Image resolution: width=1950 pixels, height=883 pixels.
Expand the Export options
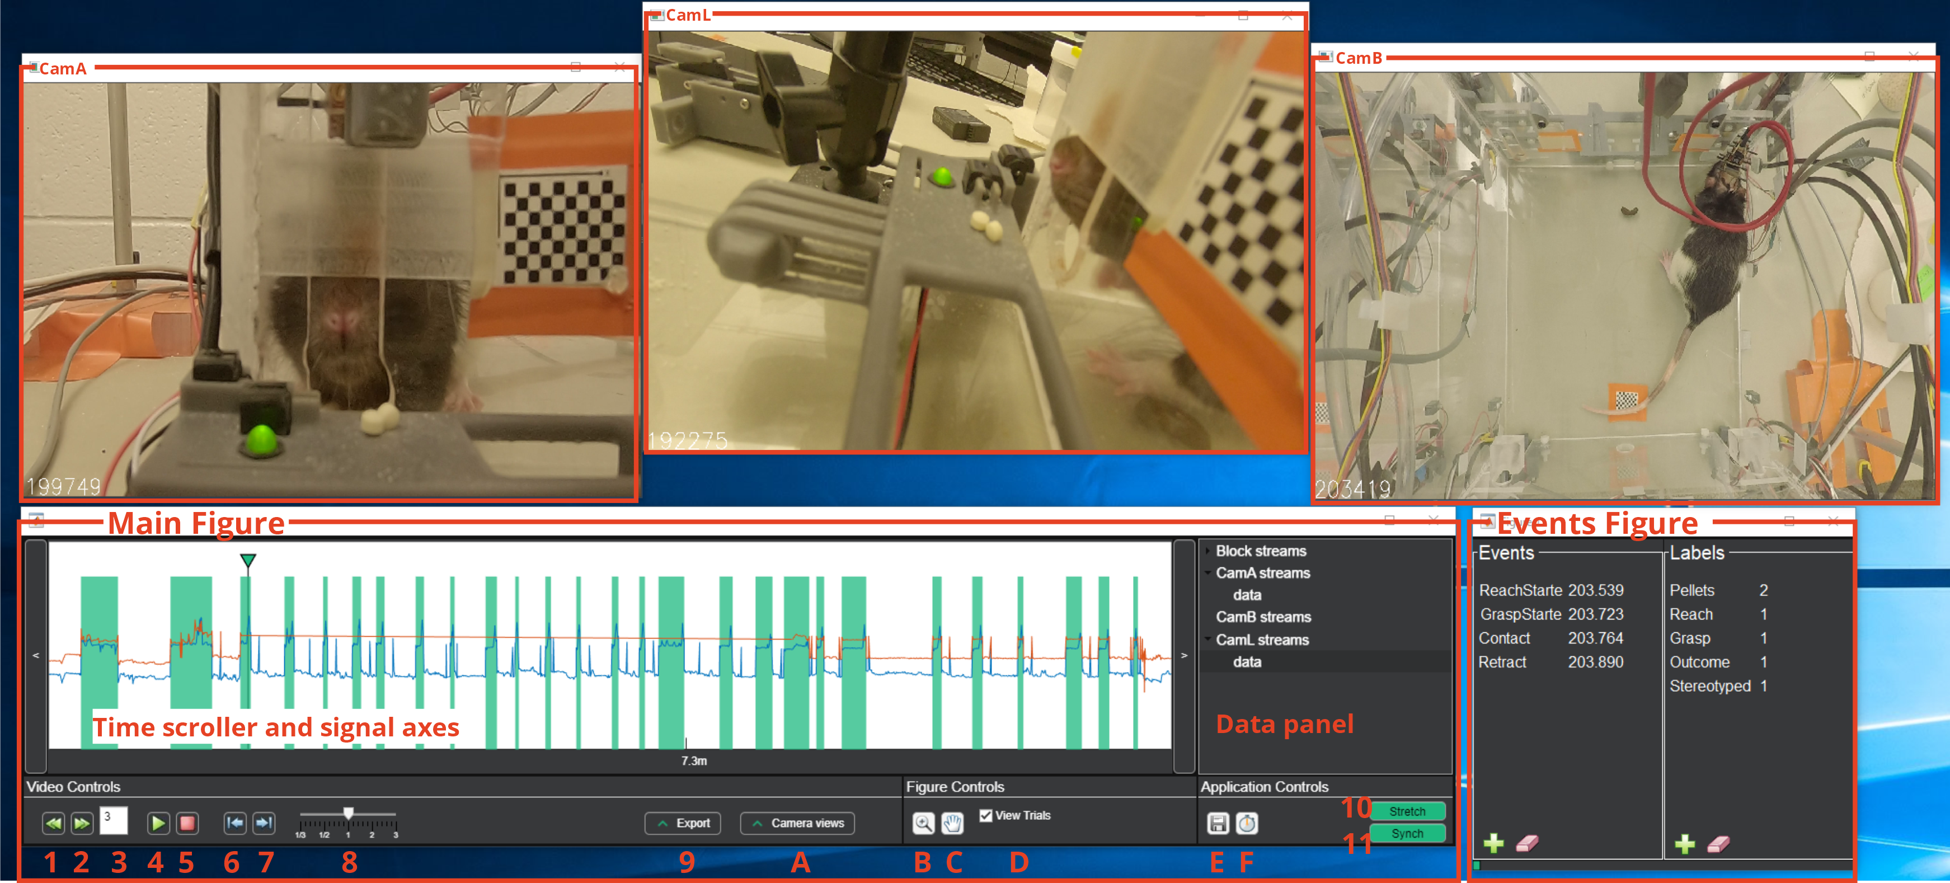point(682,823)
